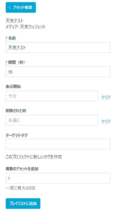118x217 pixels.
Task: Click the required asterisk next to 名前
Action: [6, 38]
